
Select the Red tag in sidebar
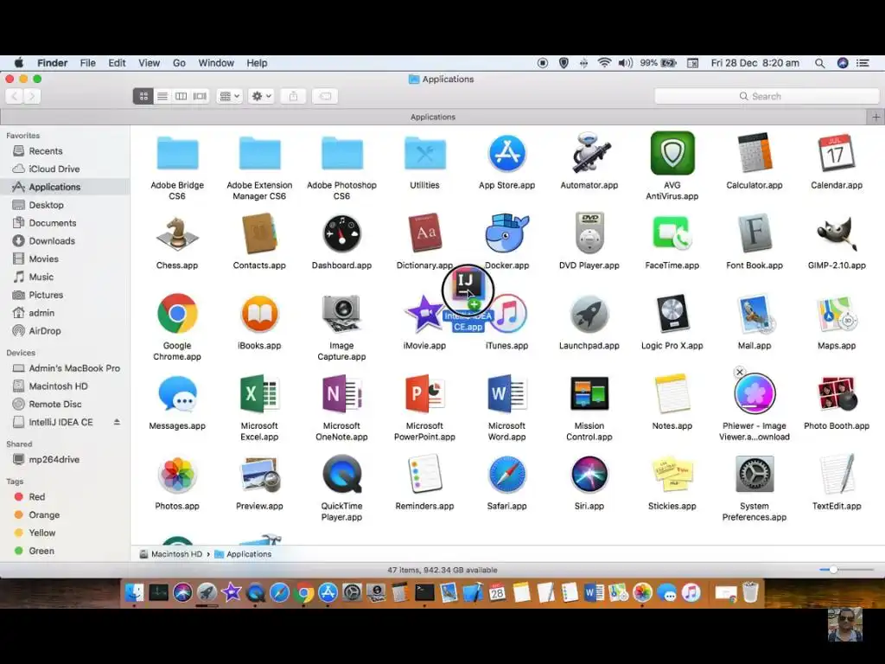[36, 496]
